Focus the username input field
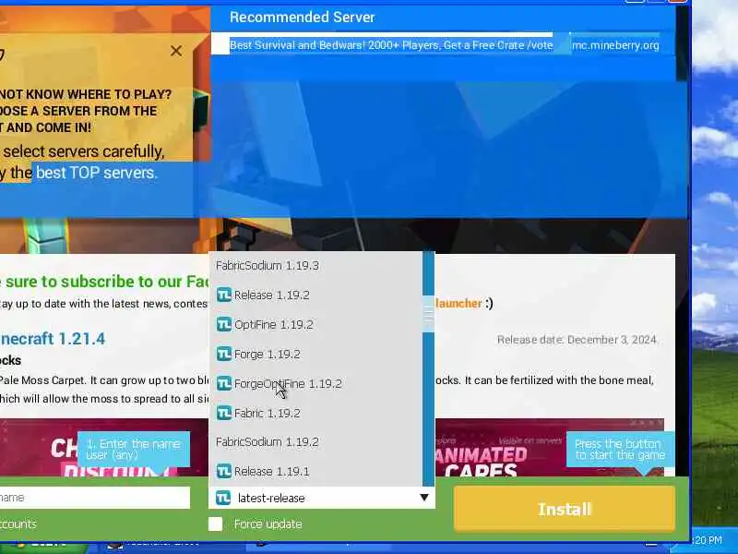The width and height of the screenshot is (738, 554). [x=94, y=498]
